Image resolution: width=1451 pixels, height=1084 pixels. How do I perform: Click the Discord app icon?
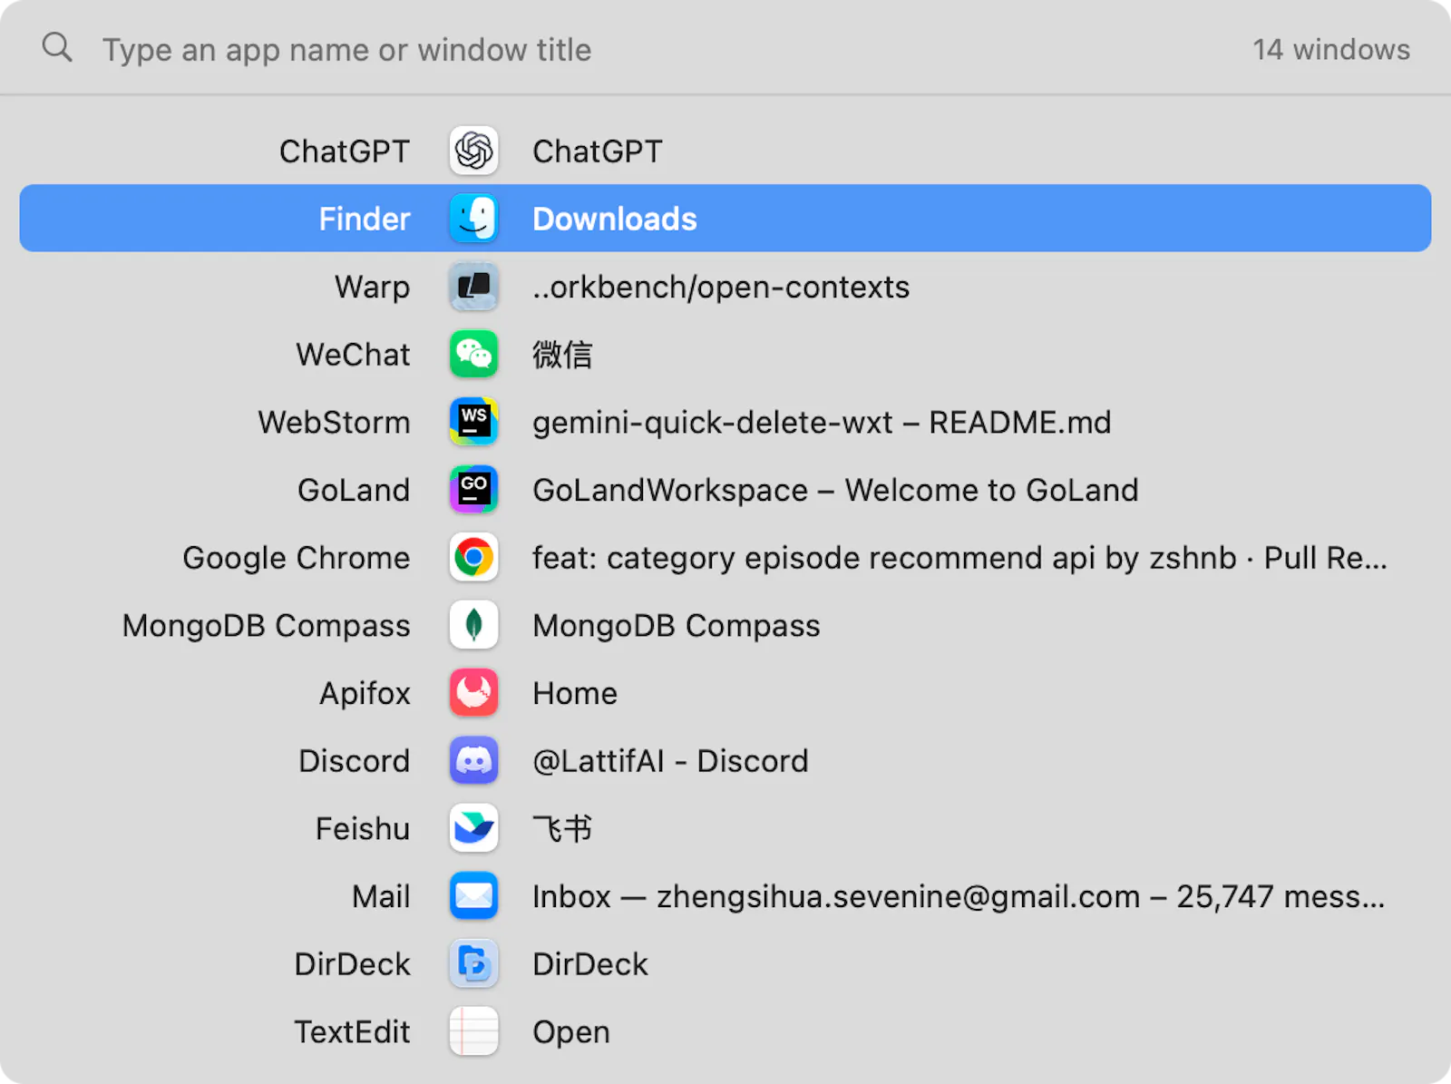pos(473,760)
